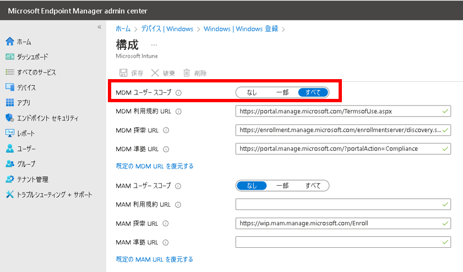
Task: Click the 破棄 X icon
Action: [155, 73]
